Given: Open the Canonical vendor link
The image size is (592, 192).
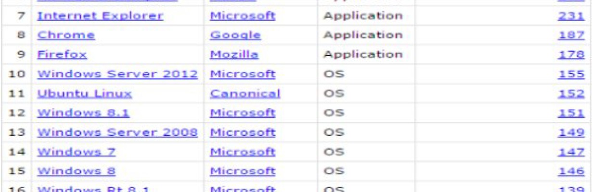Looking at the screenshot, I should pyautogui.click(x=245, y=93).
